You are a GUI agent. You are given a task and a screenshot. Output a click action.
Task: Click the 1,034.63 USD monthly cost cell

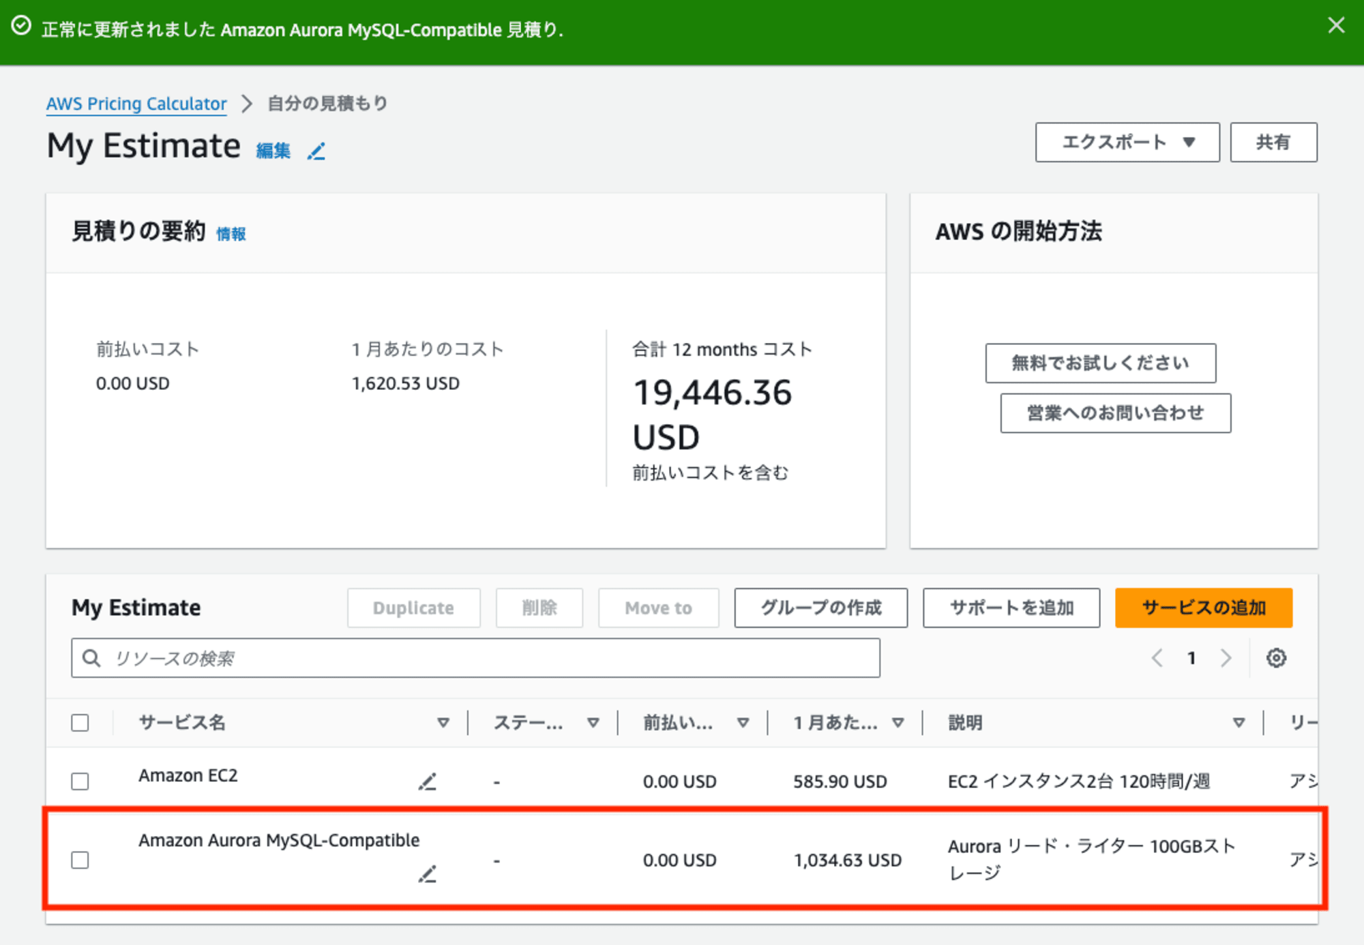[x=848, y=860]
